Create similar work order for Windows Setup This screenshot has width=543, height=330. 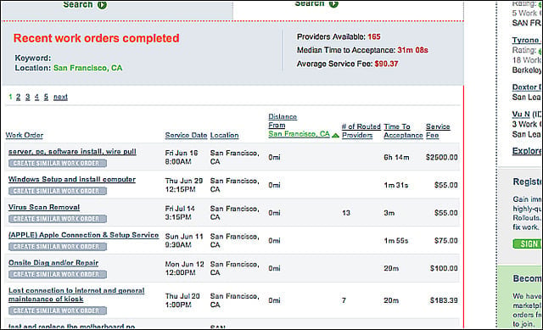(58, 191)
